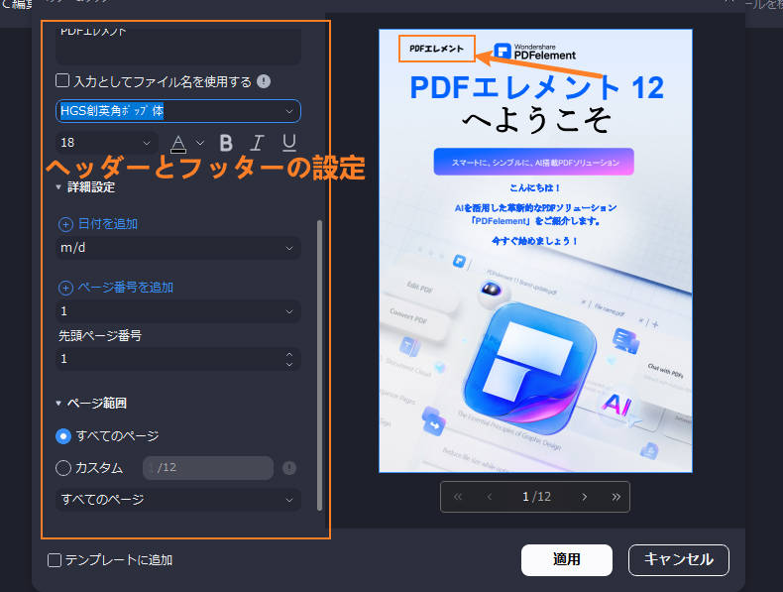Go to next preview page
This screenshot has width=783, height=592.
click(584, 497)
